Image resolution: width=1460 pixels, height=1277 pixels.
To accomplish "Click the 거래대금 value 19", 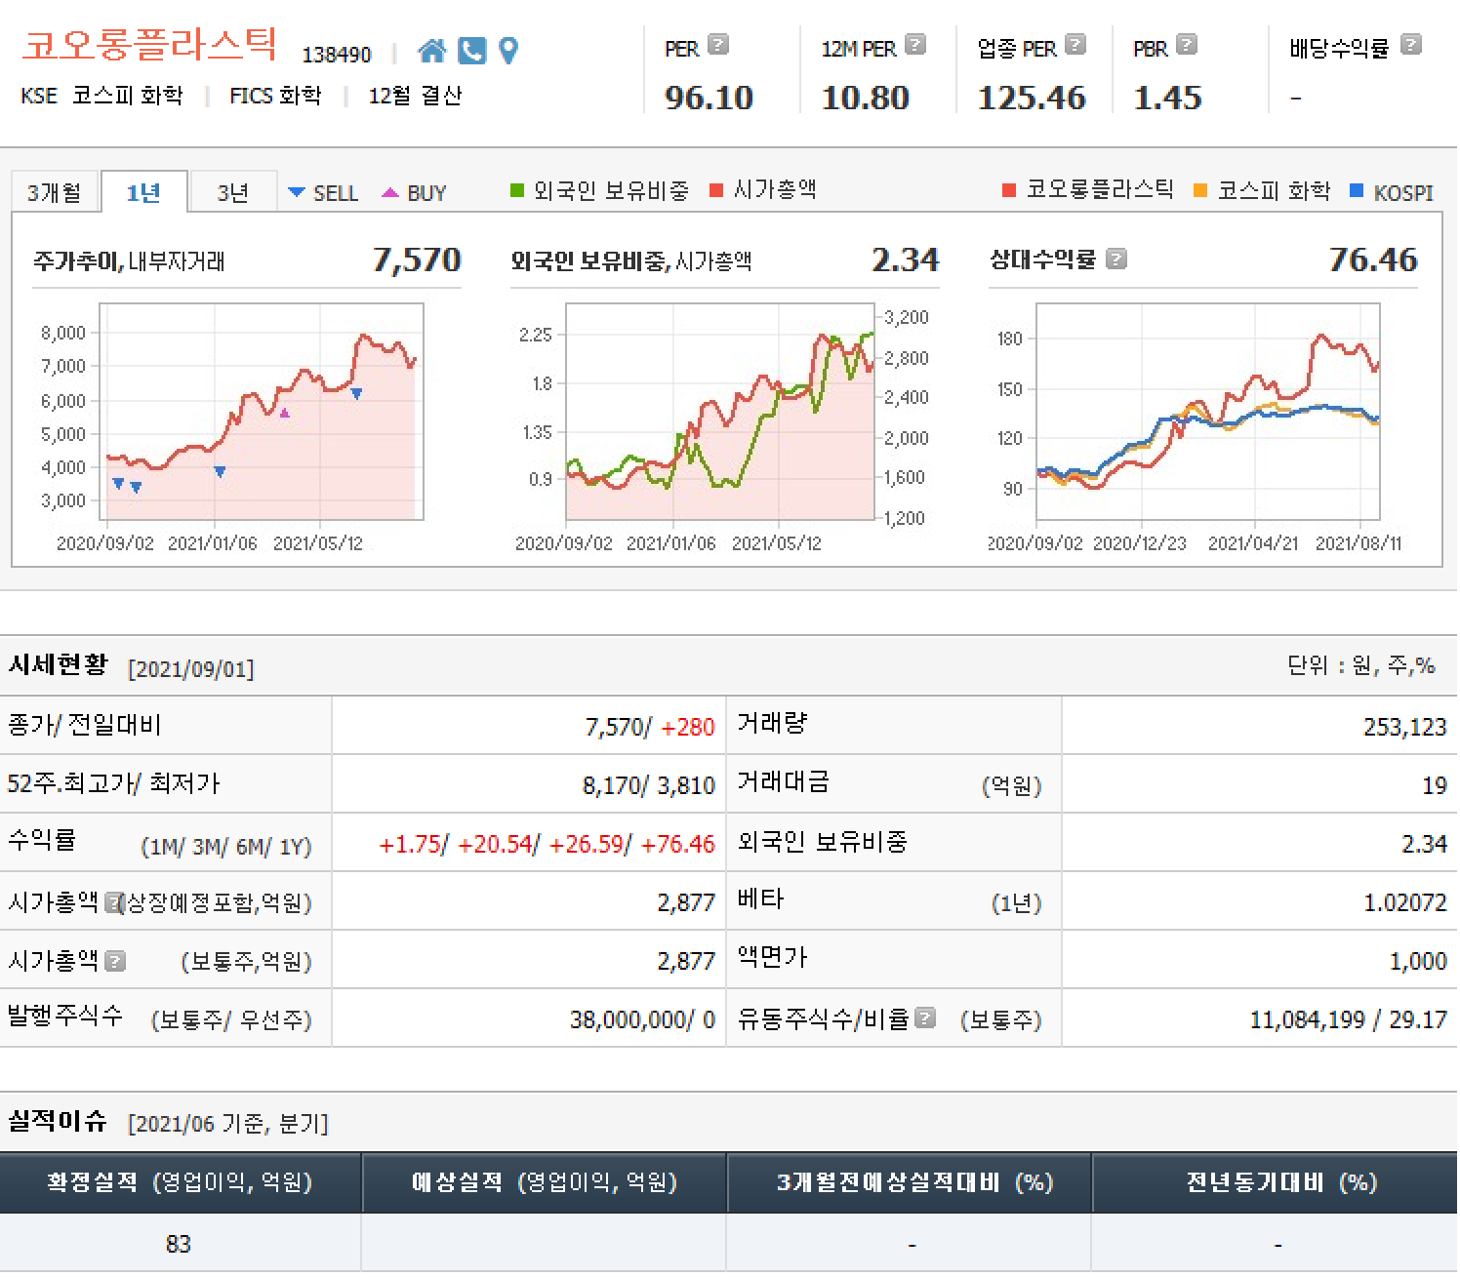I will tap(1434, 785).
